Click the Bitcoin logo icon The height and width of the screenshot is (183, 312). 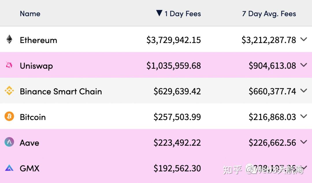coord(9,117)
